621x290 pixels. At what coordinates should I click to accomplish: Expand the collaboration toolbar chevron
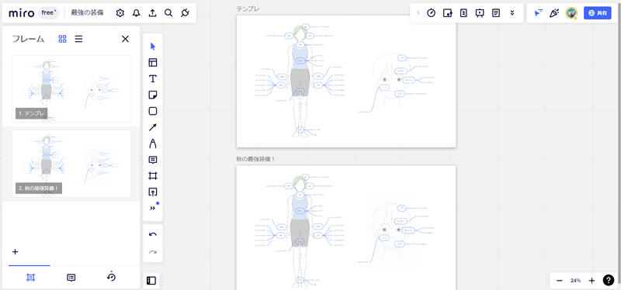pos(418,13)
